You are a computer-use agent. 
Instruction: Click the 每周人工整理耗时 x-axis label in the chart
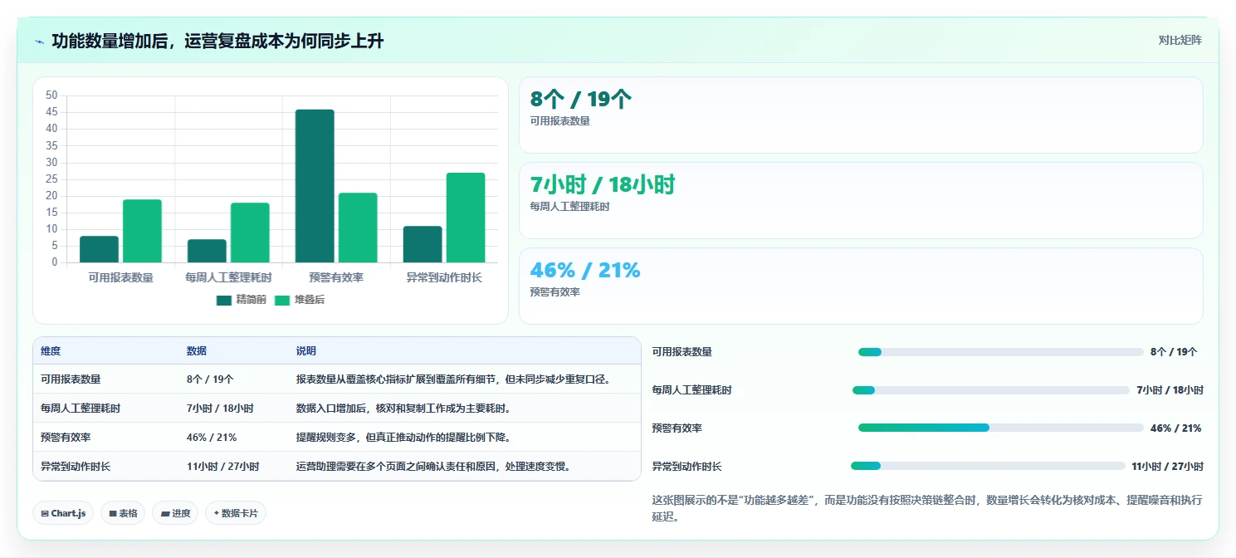point(228,277)
